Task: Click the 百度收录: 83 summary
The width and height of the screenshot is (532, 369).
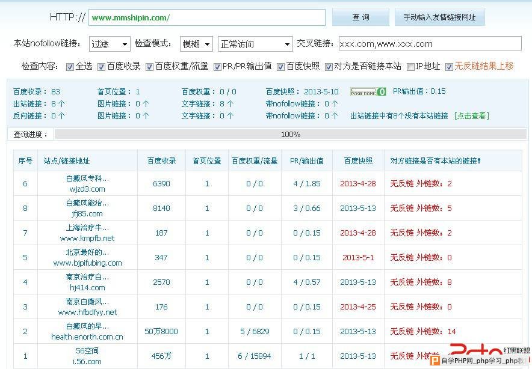Action: pyautogui.click(x=37, y=92)
